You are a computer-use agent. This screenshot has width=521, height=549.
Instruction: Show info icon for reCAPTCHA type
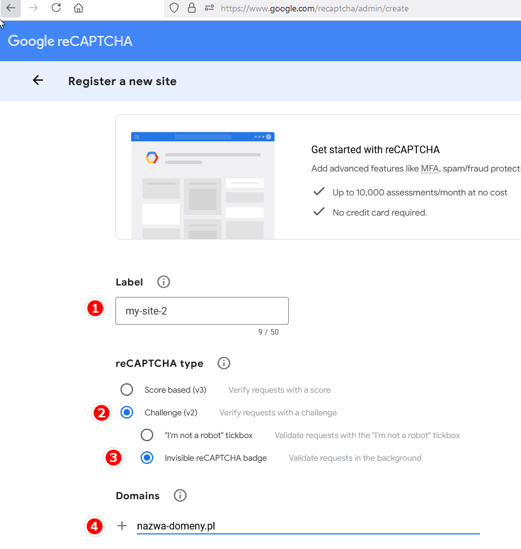tap(223, 363)
